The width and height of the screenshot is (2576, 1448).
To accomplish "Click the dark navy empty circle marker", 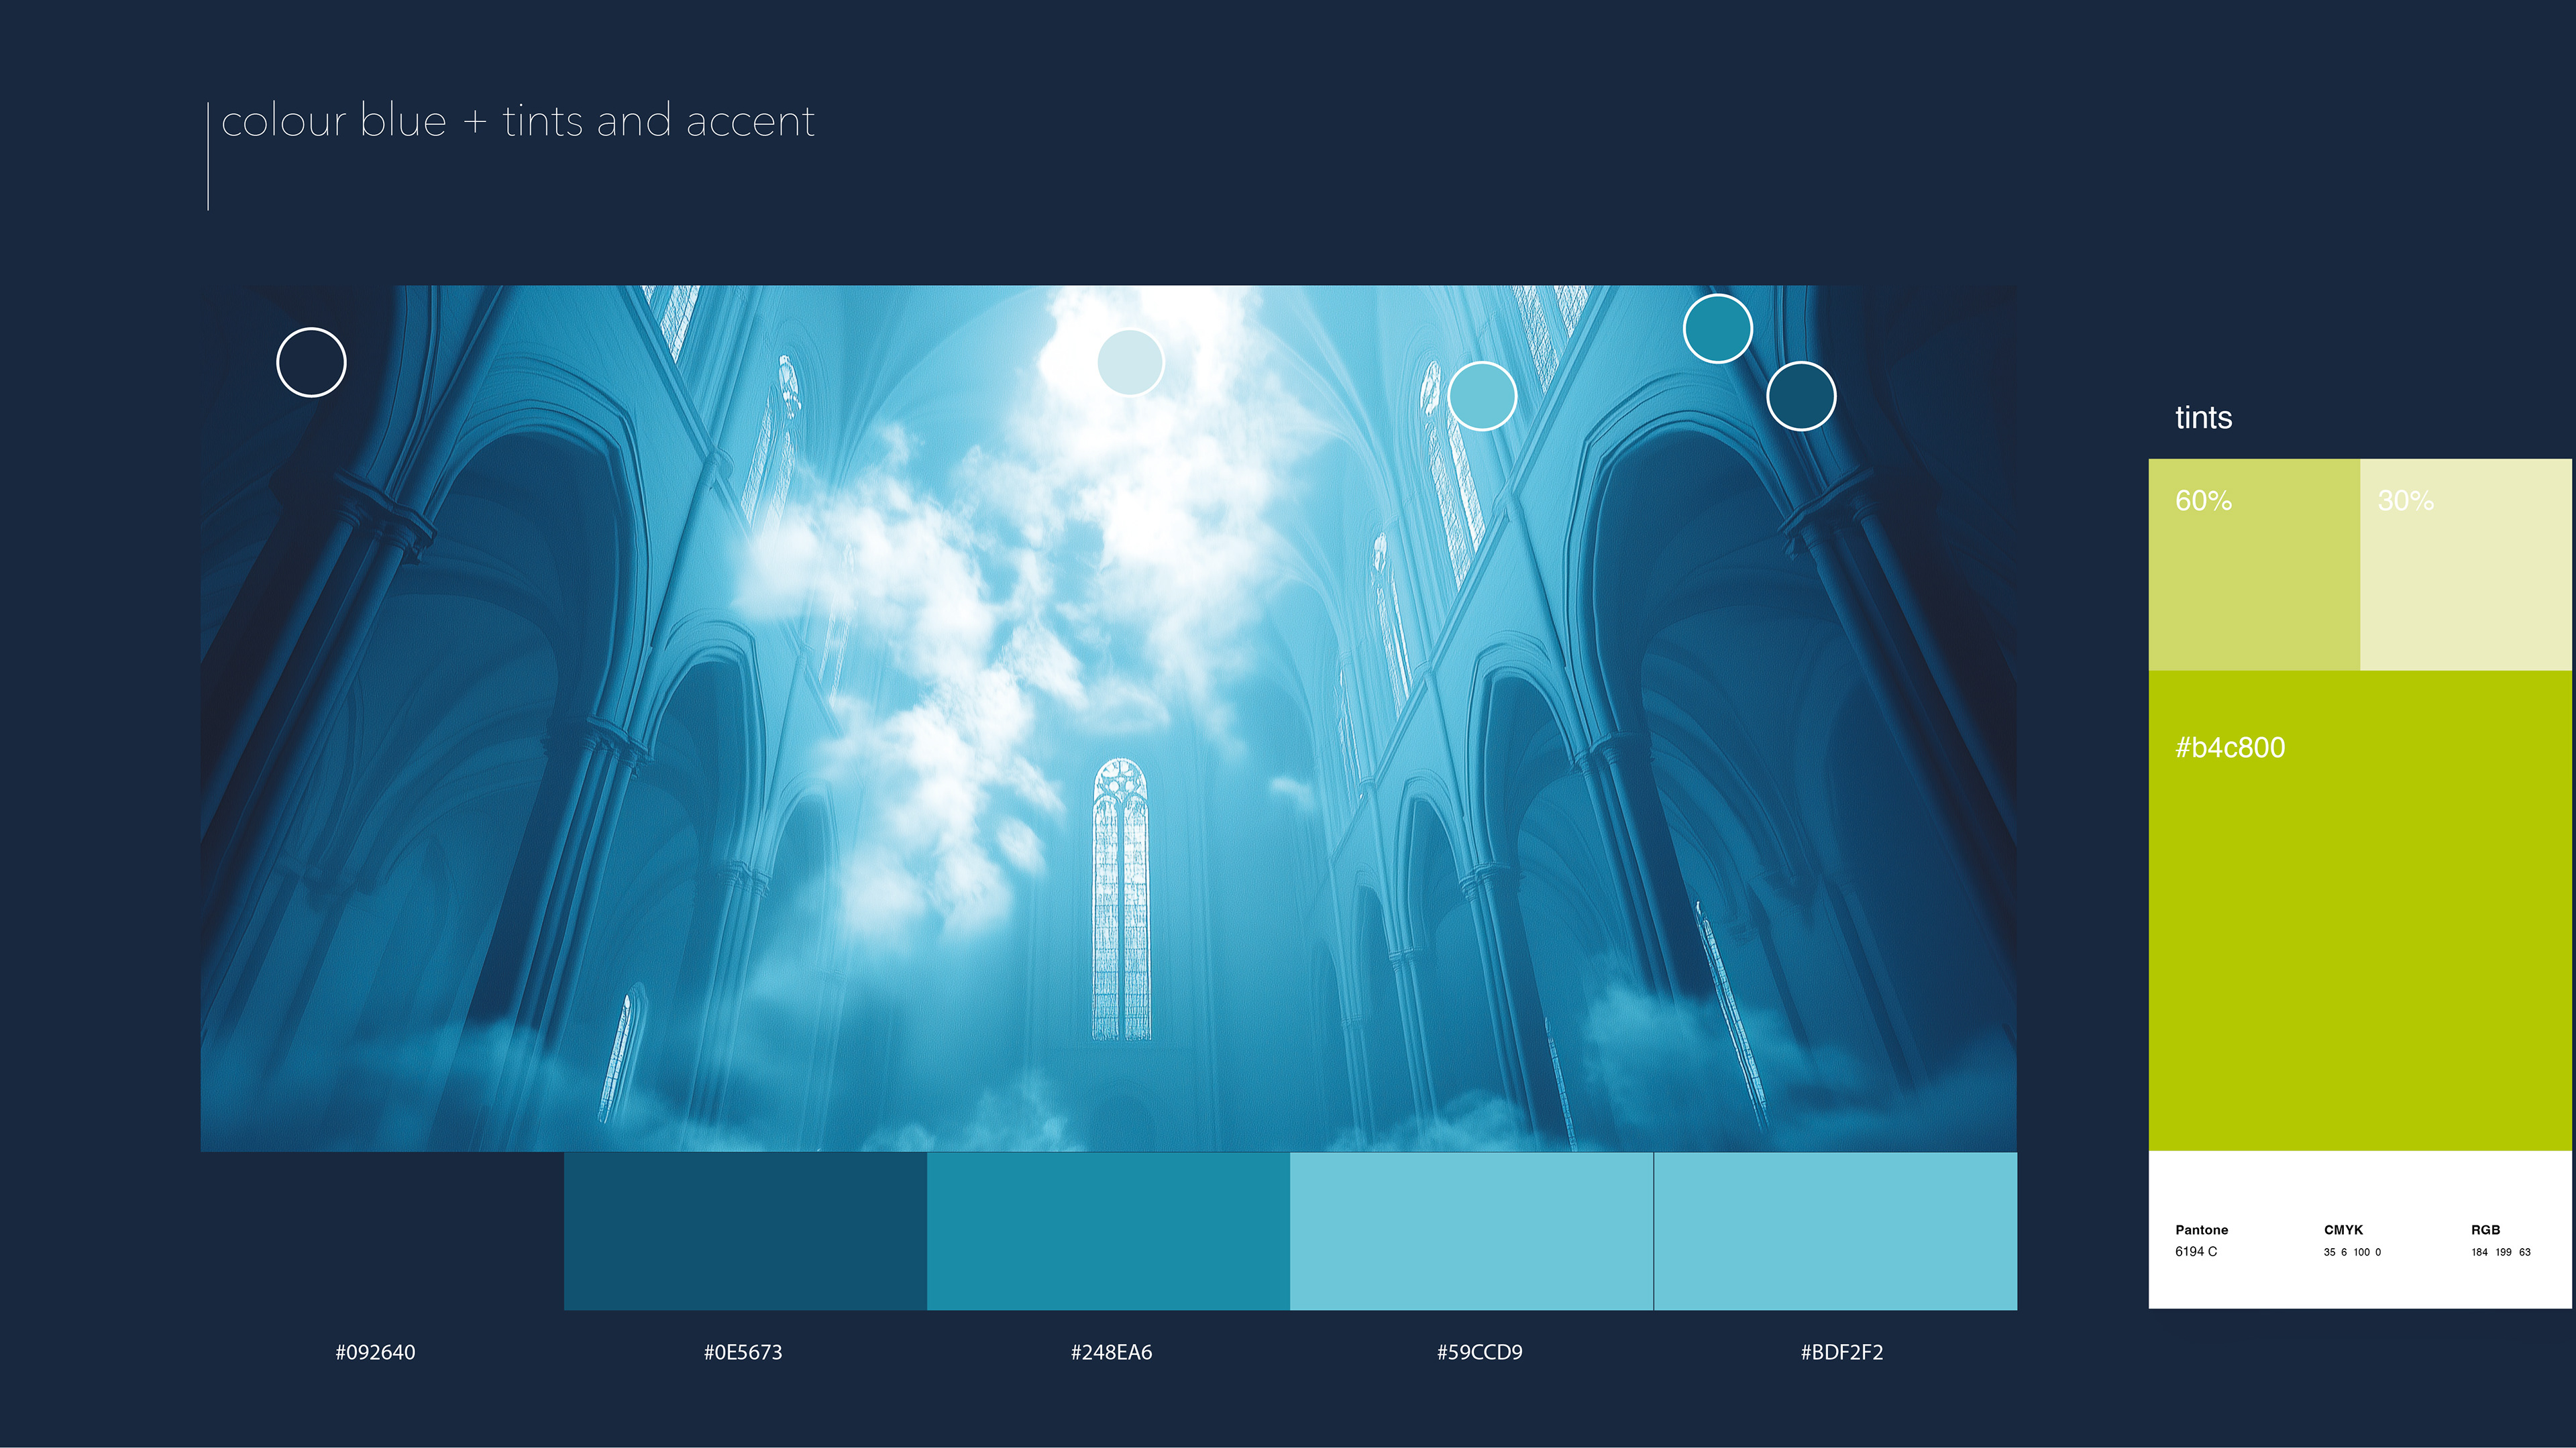I will [x=311, y=362].
